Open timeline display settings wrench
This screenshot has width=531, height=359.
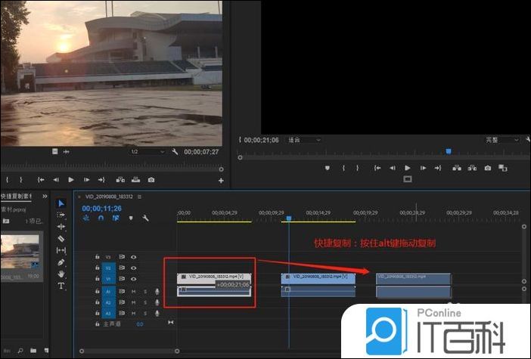144,218
